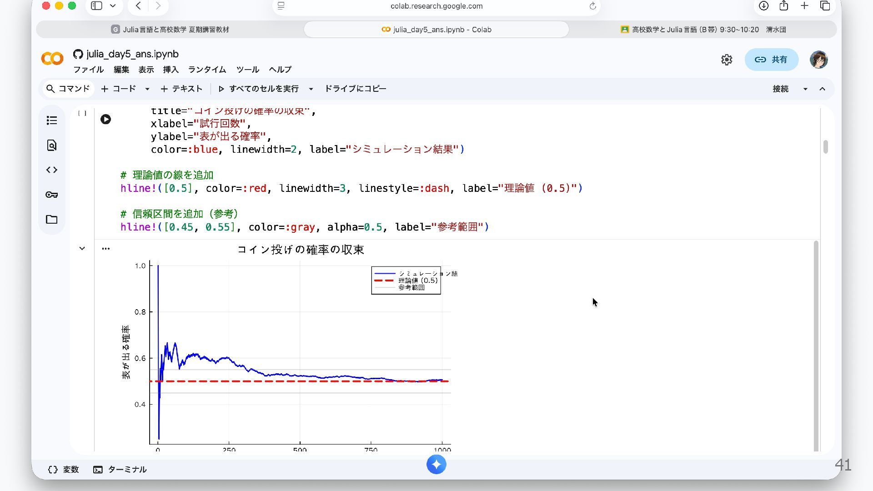Click ドライブにコピー button
Screen dimensions: 873x491
tap(355, 89)
